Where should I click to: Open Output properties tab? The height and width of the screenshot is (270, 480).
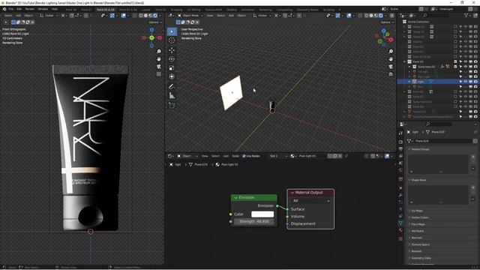point(400,149)
